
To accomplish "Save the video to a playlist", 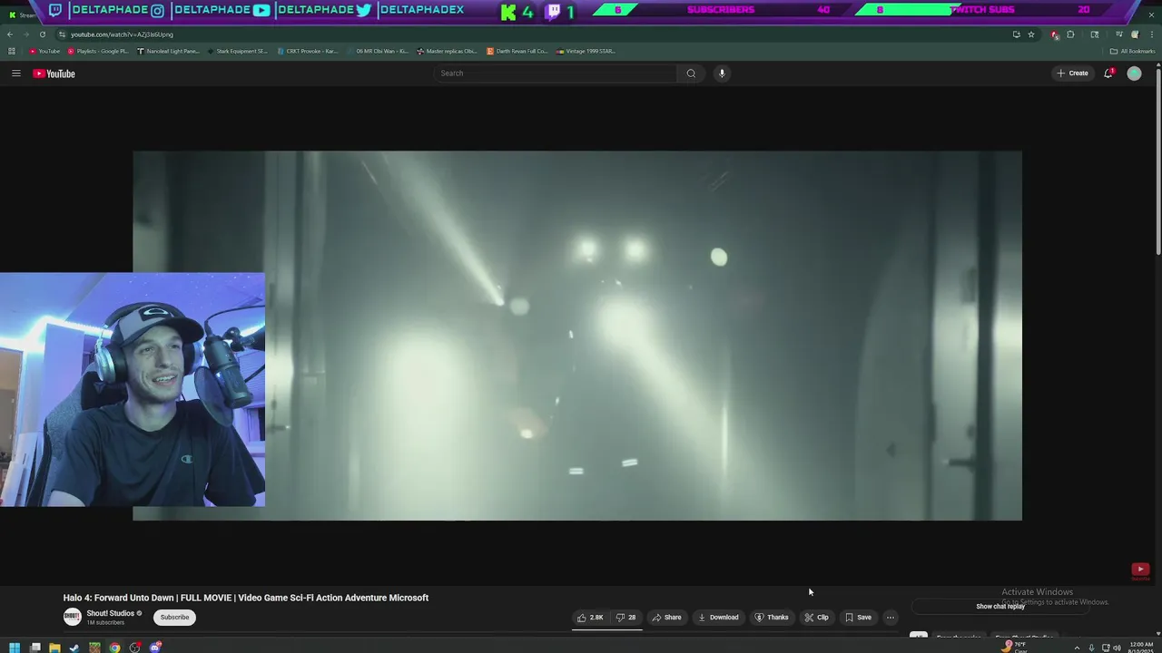I will pyautogui.click(x=858, y=618).
